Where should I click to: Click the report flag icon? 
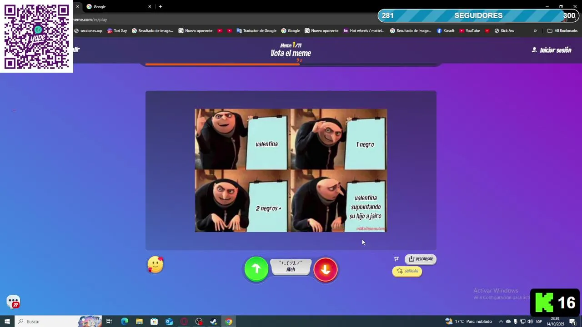396,259
